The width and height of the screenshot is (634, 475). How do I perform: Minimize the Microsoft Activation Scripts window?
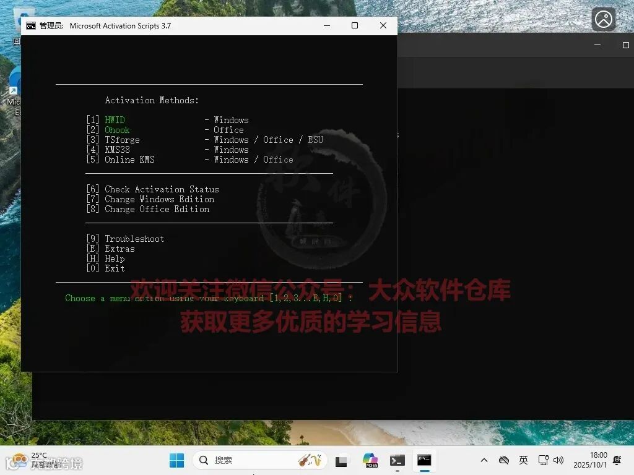(327, 25)
